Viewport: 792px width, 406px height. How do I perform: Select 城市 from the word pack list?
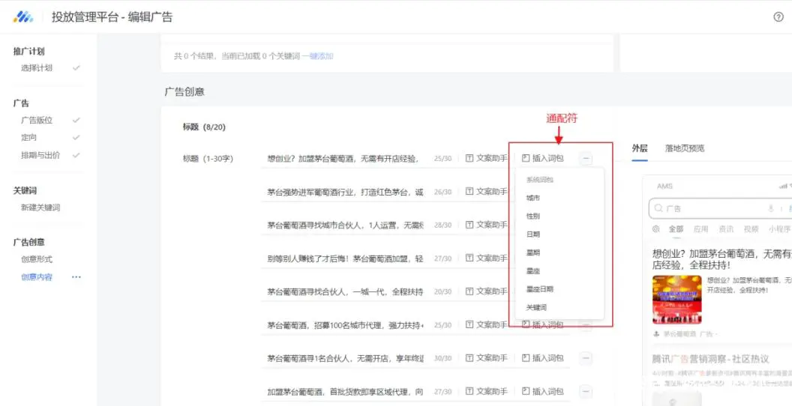click(x=533, y=198)
